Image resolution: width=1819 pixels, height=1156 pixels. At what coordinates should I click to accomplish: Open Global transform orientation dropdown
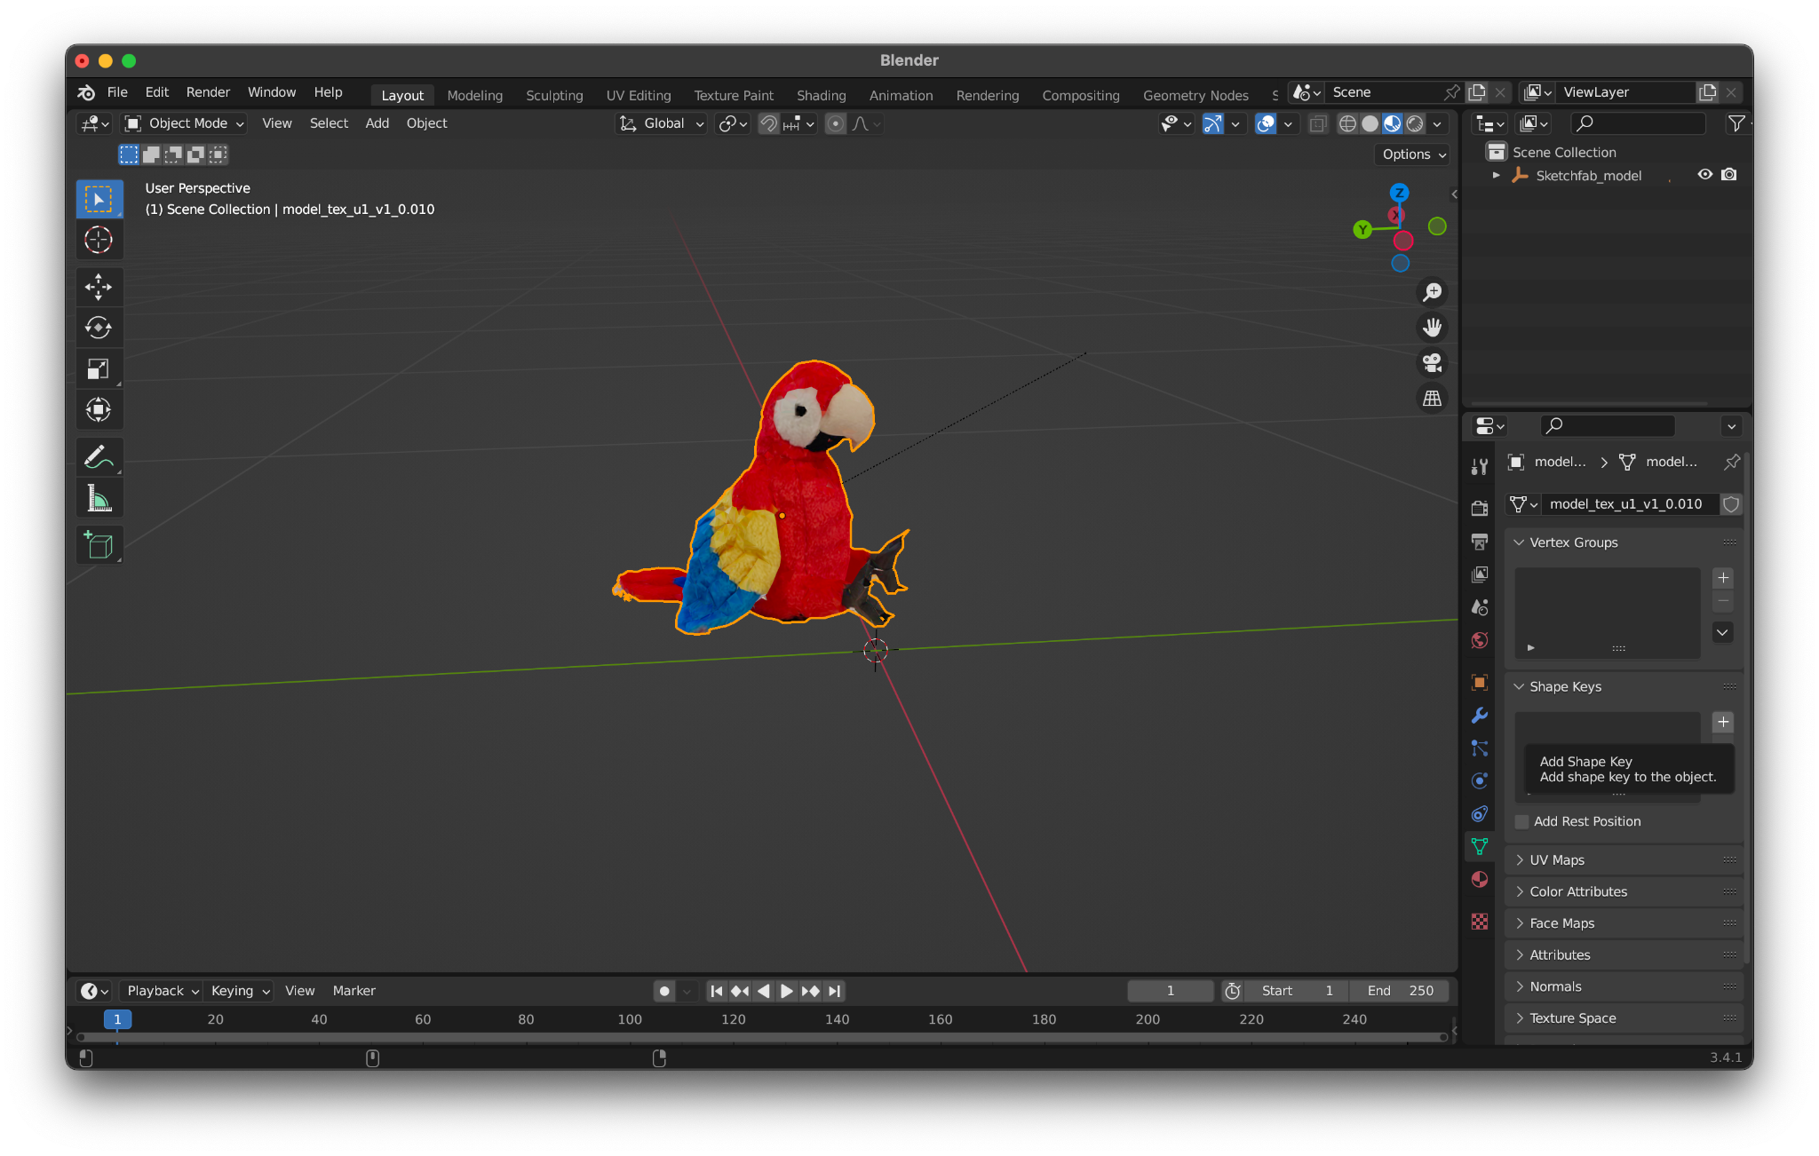[662, 123]
